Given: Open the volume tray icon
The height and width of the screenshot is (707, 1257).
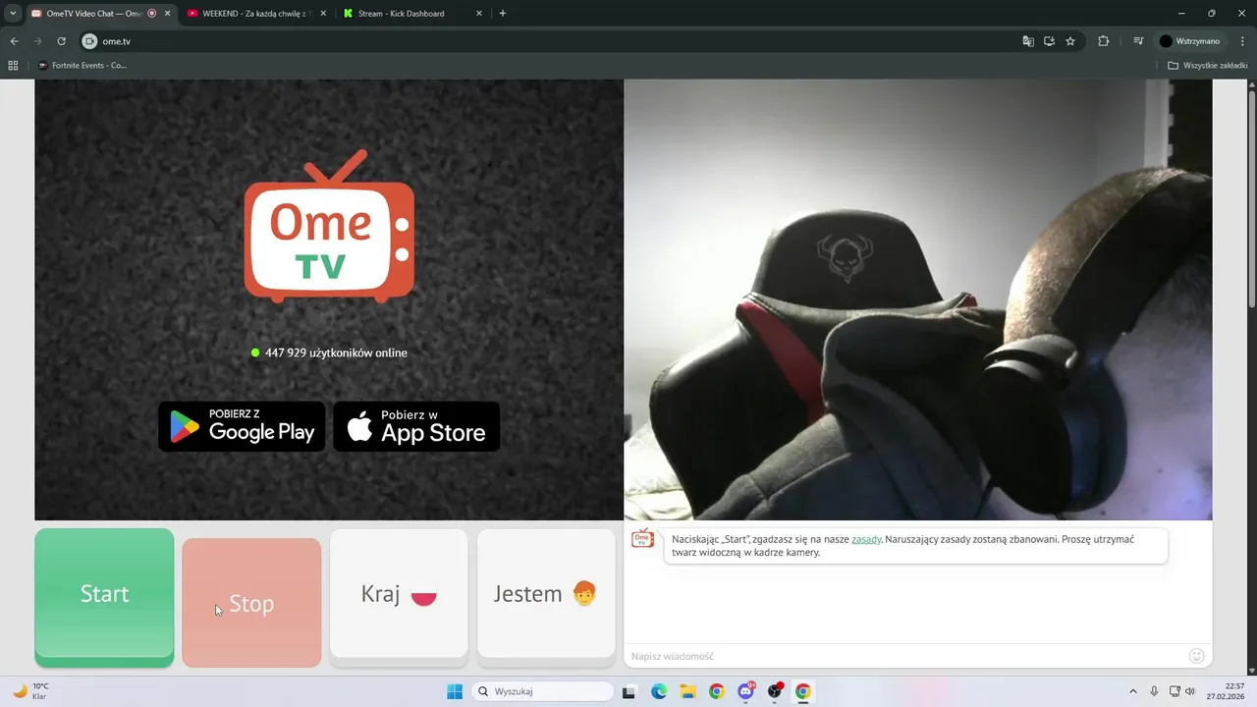Looking at the screenshot, I should (x=1190, y=691).
